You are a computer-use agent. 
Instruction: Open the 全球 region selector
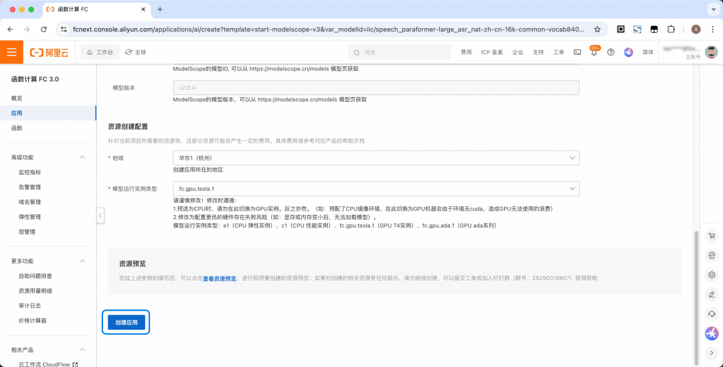tap(135, 52)
